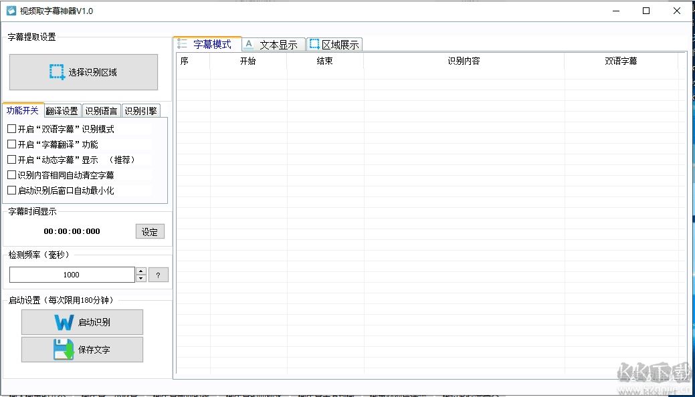The height and width of the screenshot is (397, 695).
Task: Check 动态字幕 display option
Action: click(11, 159)
